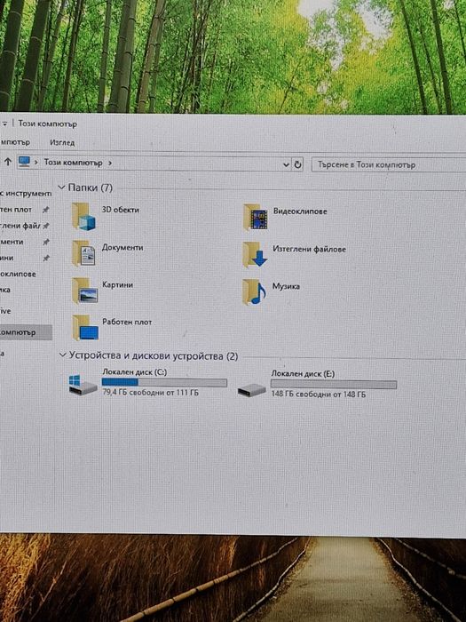This screenshot has width=466, height=622.
Task: Select sidebar item ending 'тен плот'
Action: tap(16, 210)
